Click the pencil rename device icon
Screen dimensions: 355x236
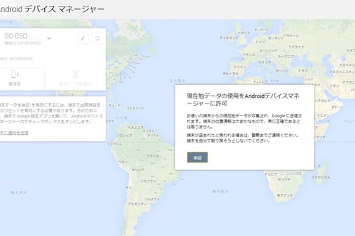click(83, 38)
